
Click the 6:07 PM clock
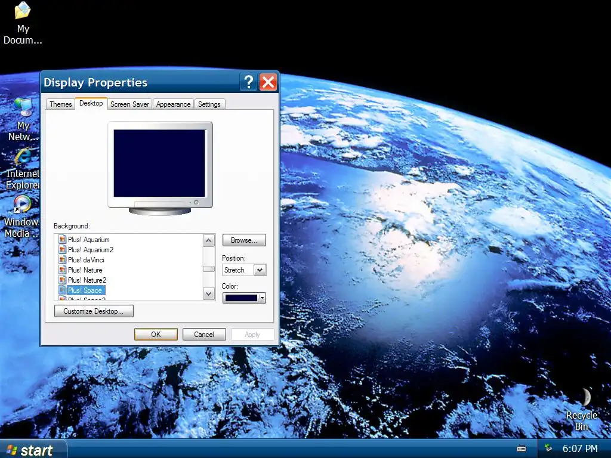point(580,448)
